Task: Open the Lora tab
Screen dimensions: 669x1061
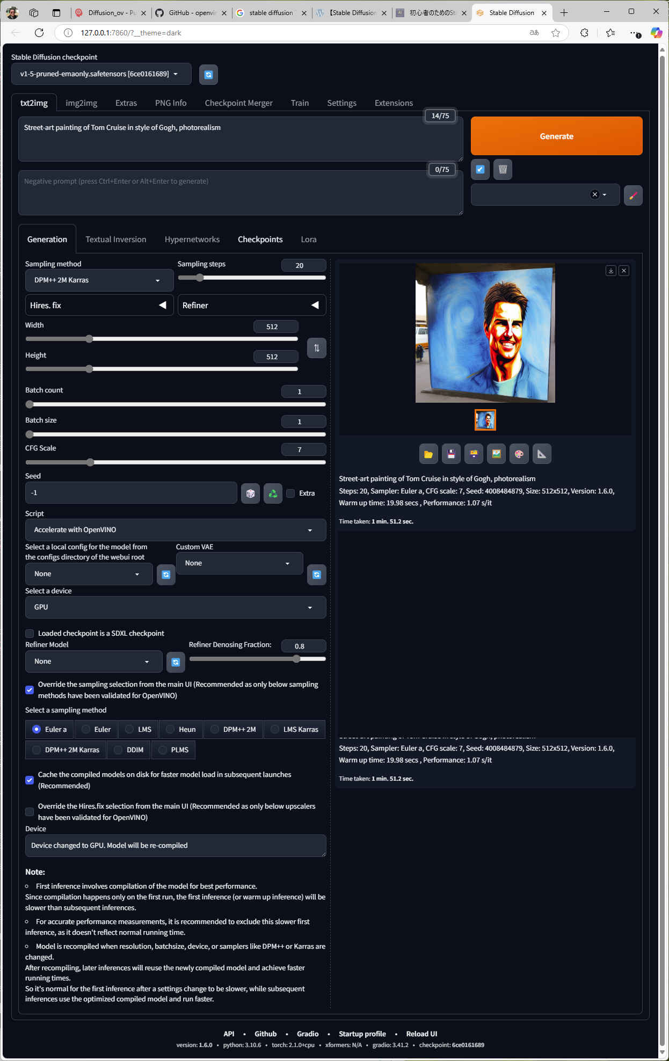Action: click(x=308, y=239)
